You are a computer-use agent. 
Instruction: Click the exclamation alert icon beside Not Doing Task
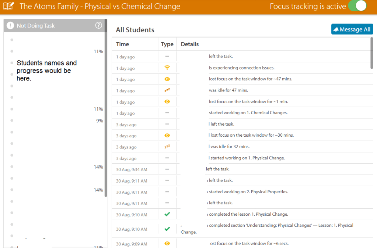click(x=10, y=26)
